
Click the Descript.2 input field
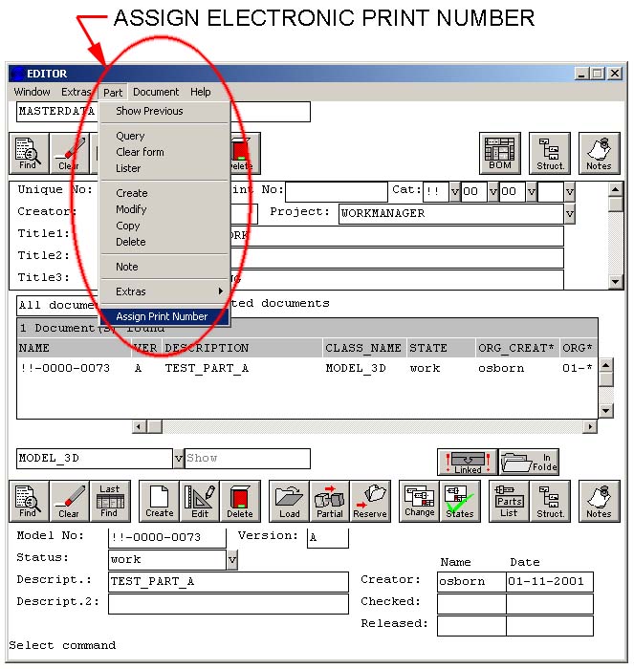[x=228, y=604]
